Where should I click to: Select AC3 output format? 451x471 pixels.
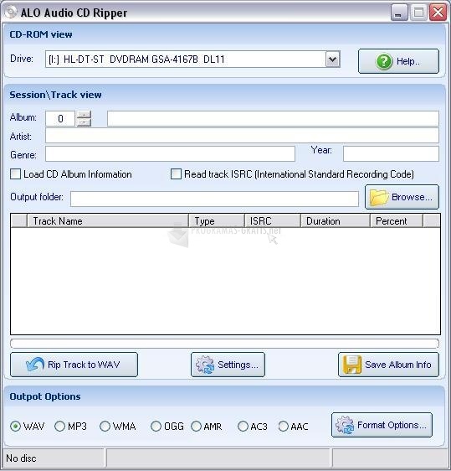(x=243, y=426)
